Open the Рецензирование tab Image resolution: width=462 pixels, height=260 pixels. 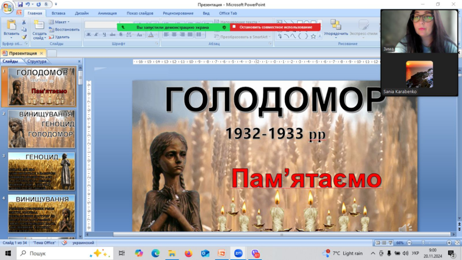178,13
